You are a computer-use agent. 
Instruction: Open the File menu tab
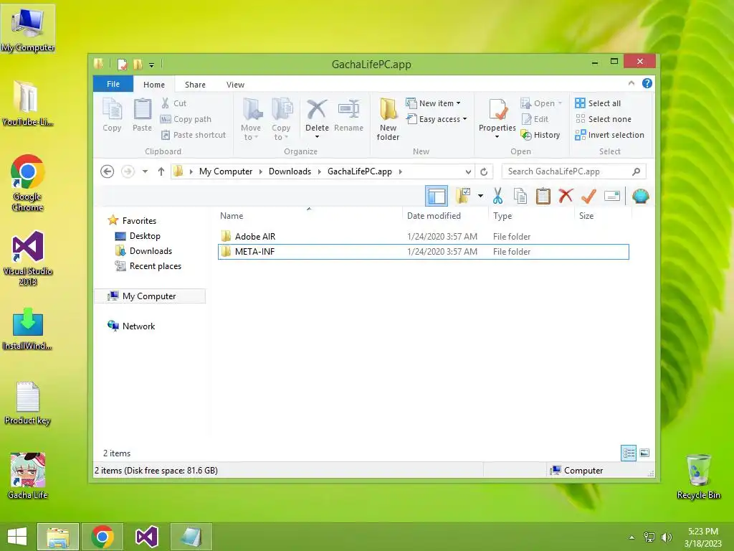coord(113,84)
